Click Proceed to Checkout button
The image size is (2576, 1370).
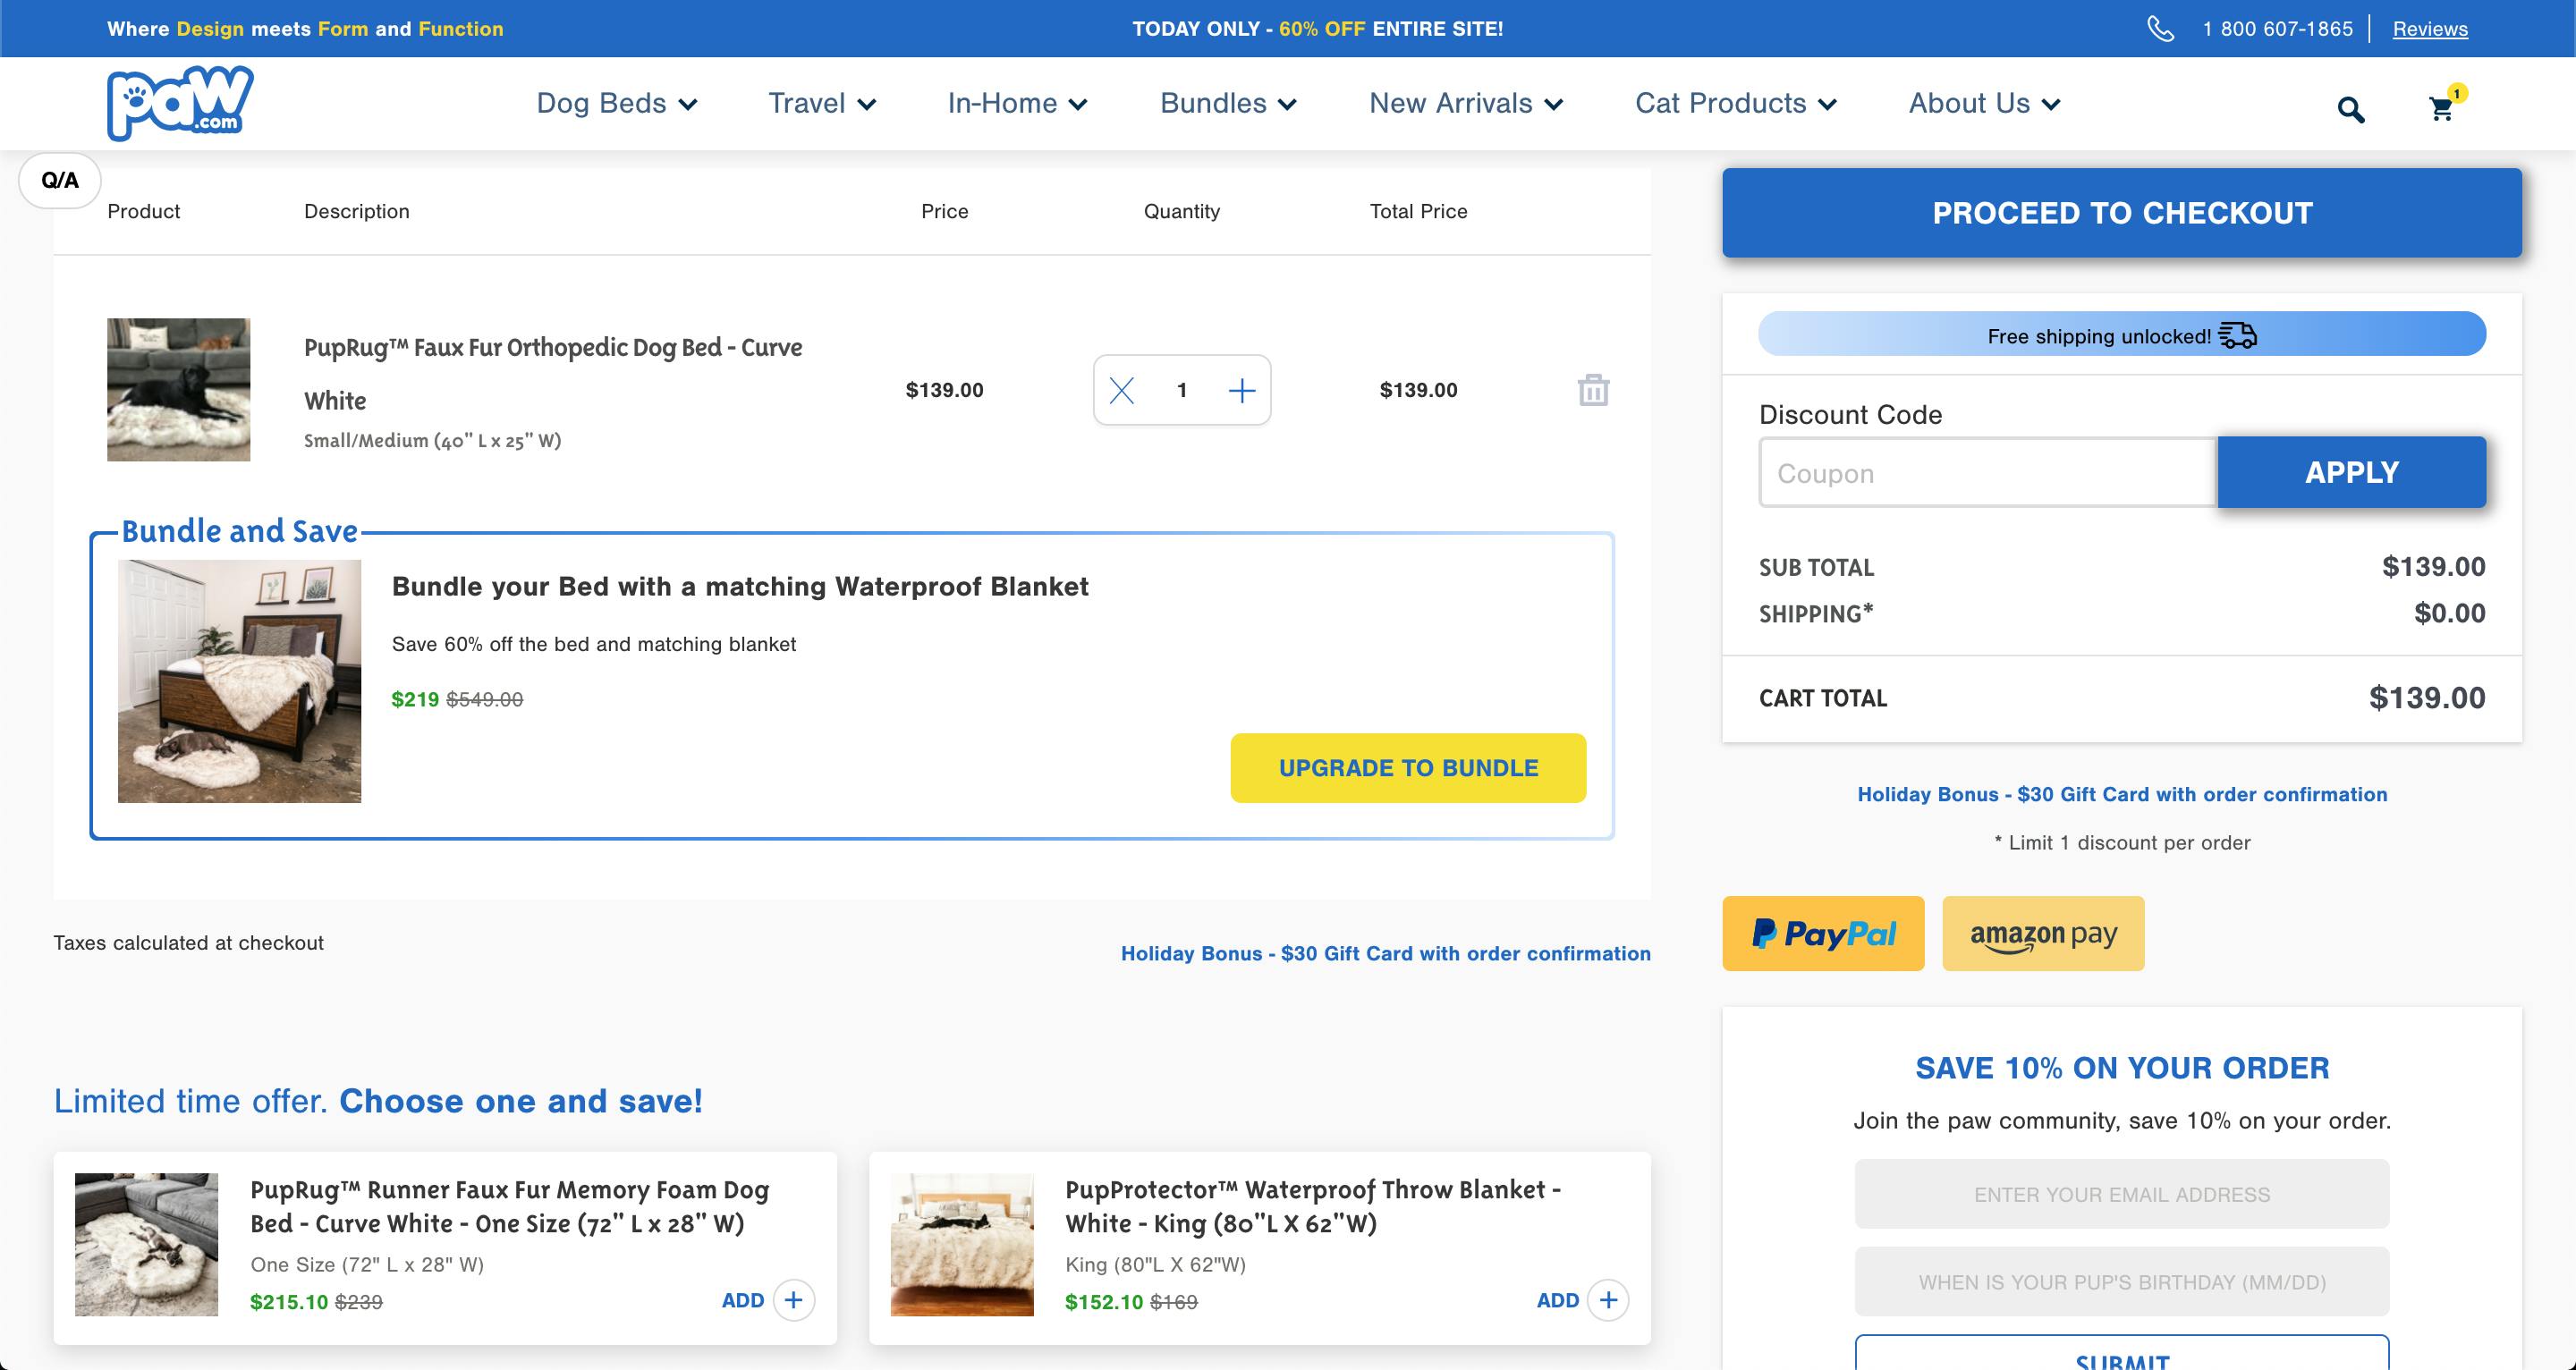tap(2122, 213)
